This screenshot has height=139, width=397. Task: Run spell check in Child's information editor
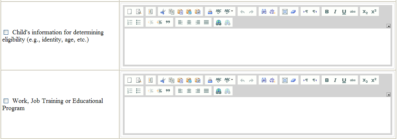pyautogui.click(x=218, y=11)
